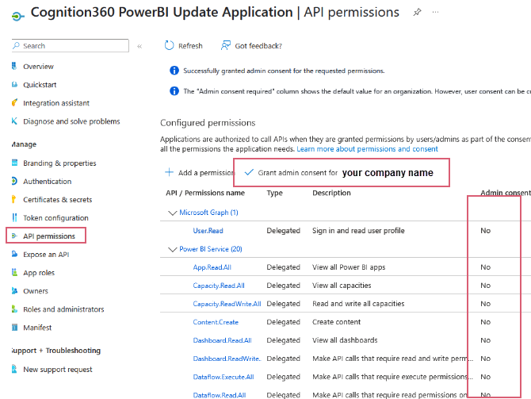The height and width of the screenshot is (399, 531).
Task: Click the Certificates & secrets key icon
Action: coord(14,200)
